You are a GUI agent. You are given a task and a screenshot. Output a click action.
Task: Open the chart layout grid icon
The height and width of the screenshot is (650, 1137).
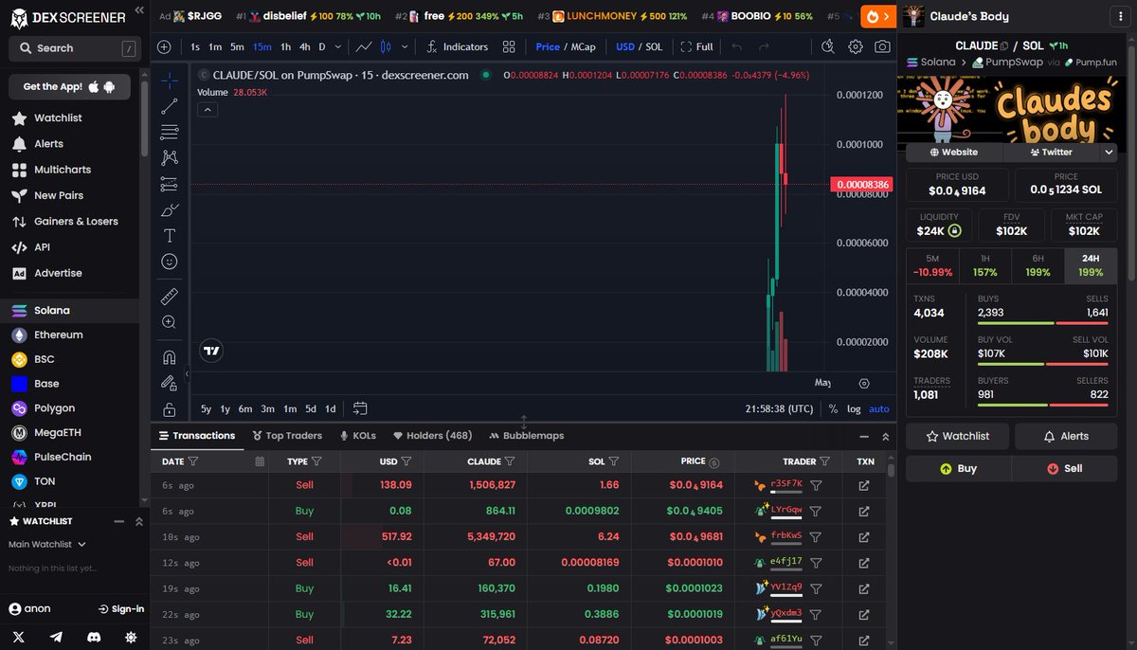[510, 46]
